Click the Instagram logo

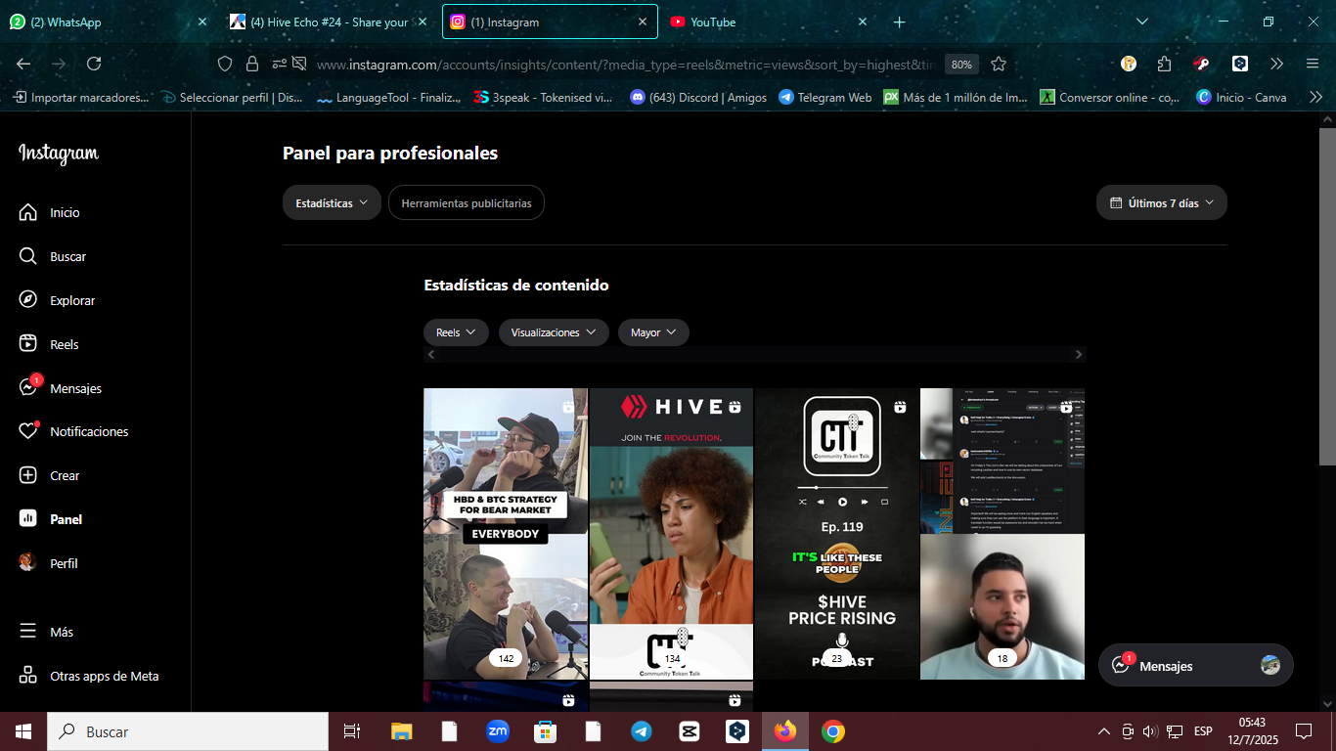tap(59, 154)
